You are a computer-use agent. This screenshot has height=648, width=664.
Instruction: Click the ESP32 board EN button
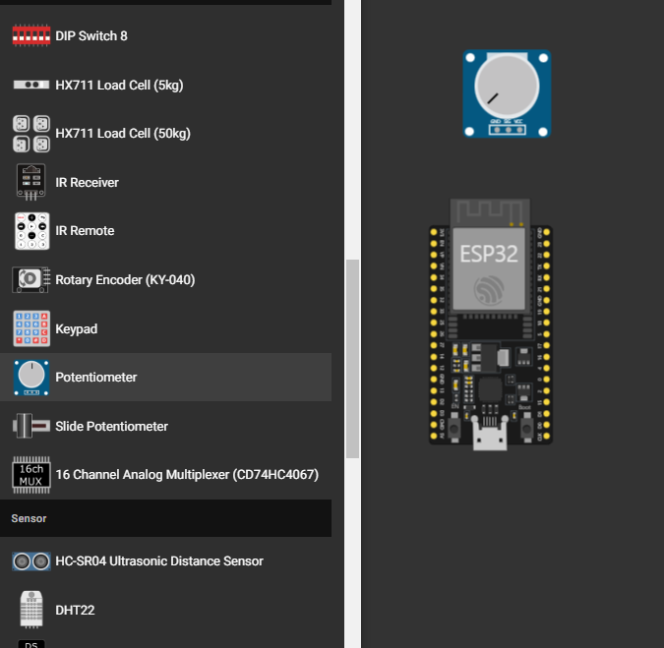(x=454, y=429)
